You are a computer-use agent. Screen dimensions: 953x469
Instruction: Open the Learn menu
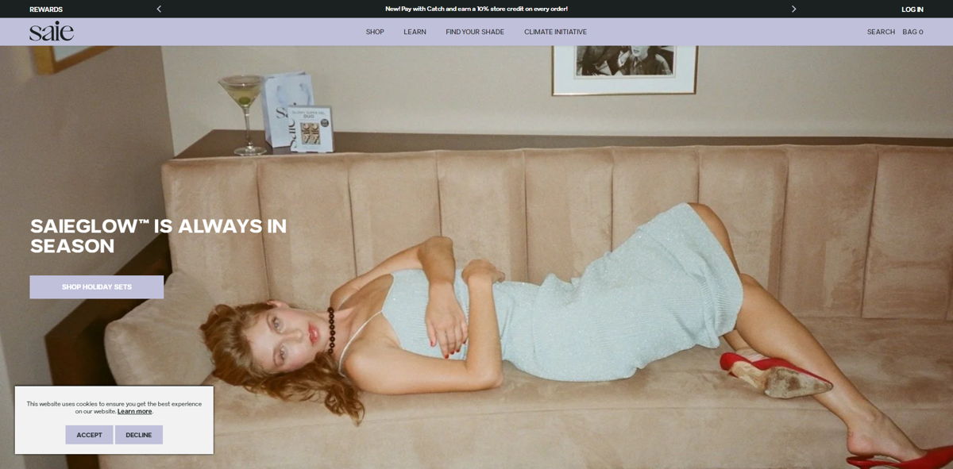(415, 32)
